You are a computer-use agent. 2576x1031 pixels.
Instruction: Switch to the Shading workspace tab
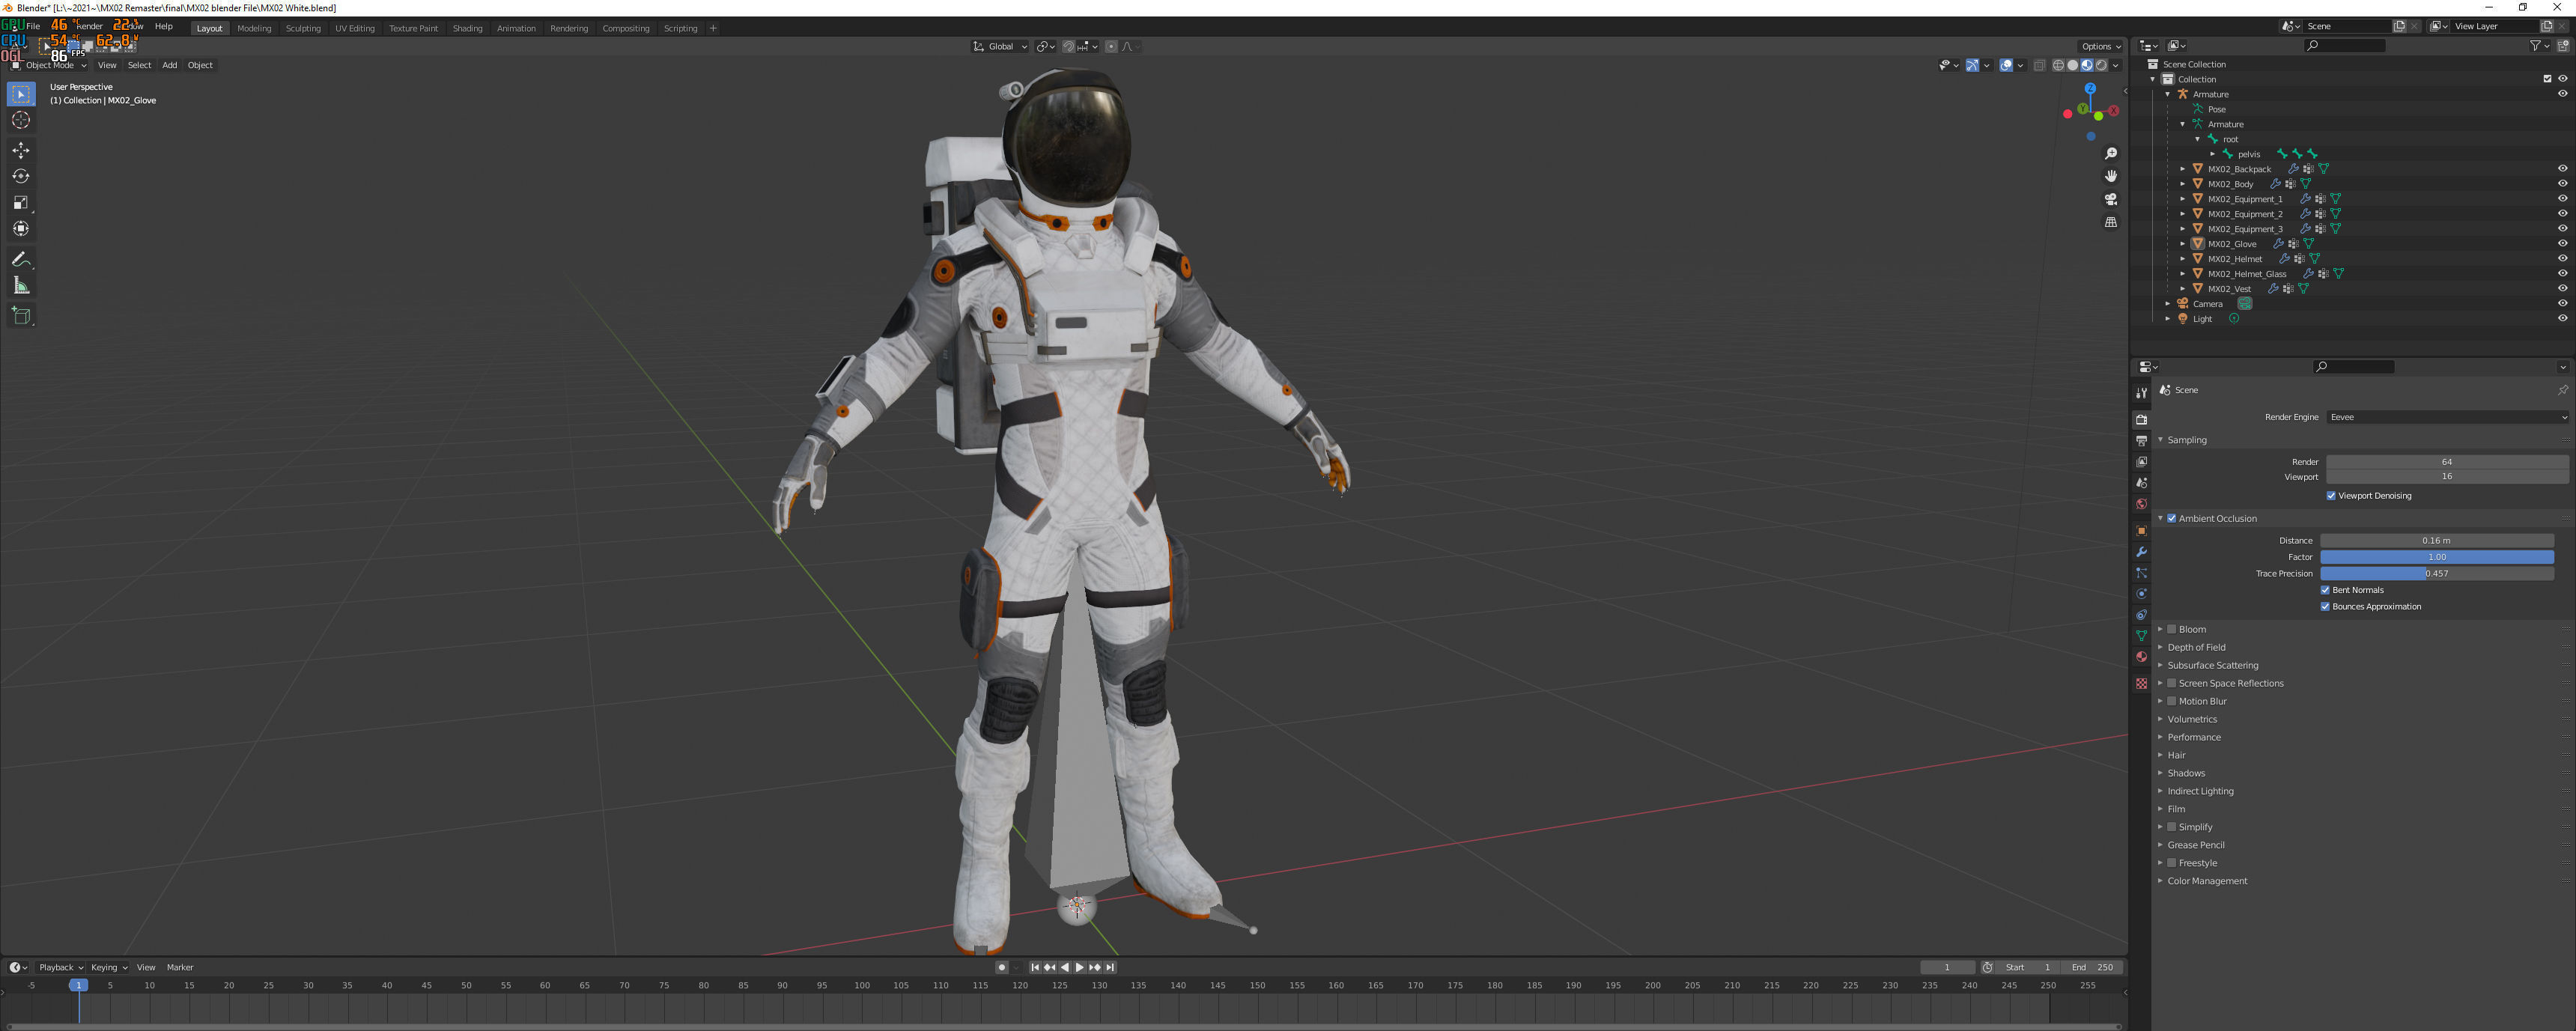pos(467,28)
